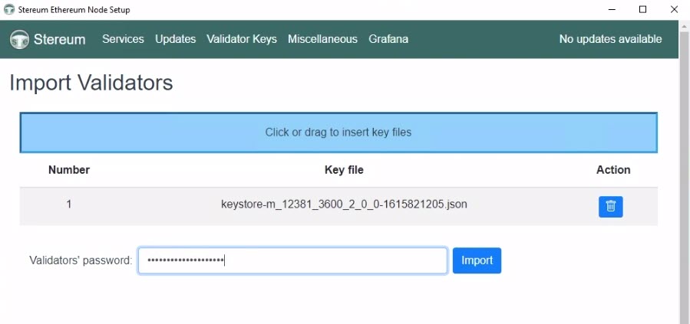Viewport: 690px width, 324px height.
Task: Click the title bar Stereum app icon
Action: point(8,9)
